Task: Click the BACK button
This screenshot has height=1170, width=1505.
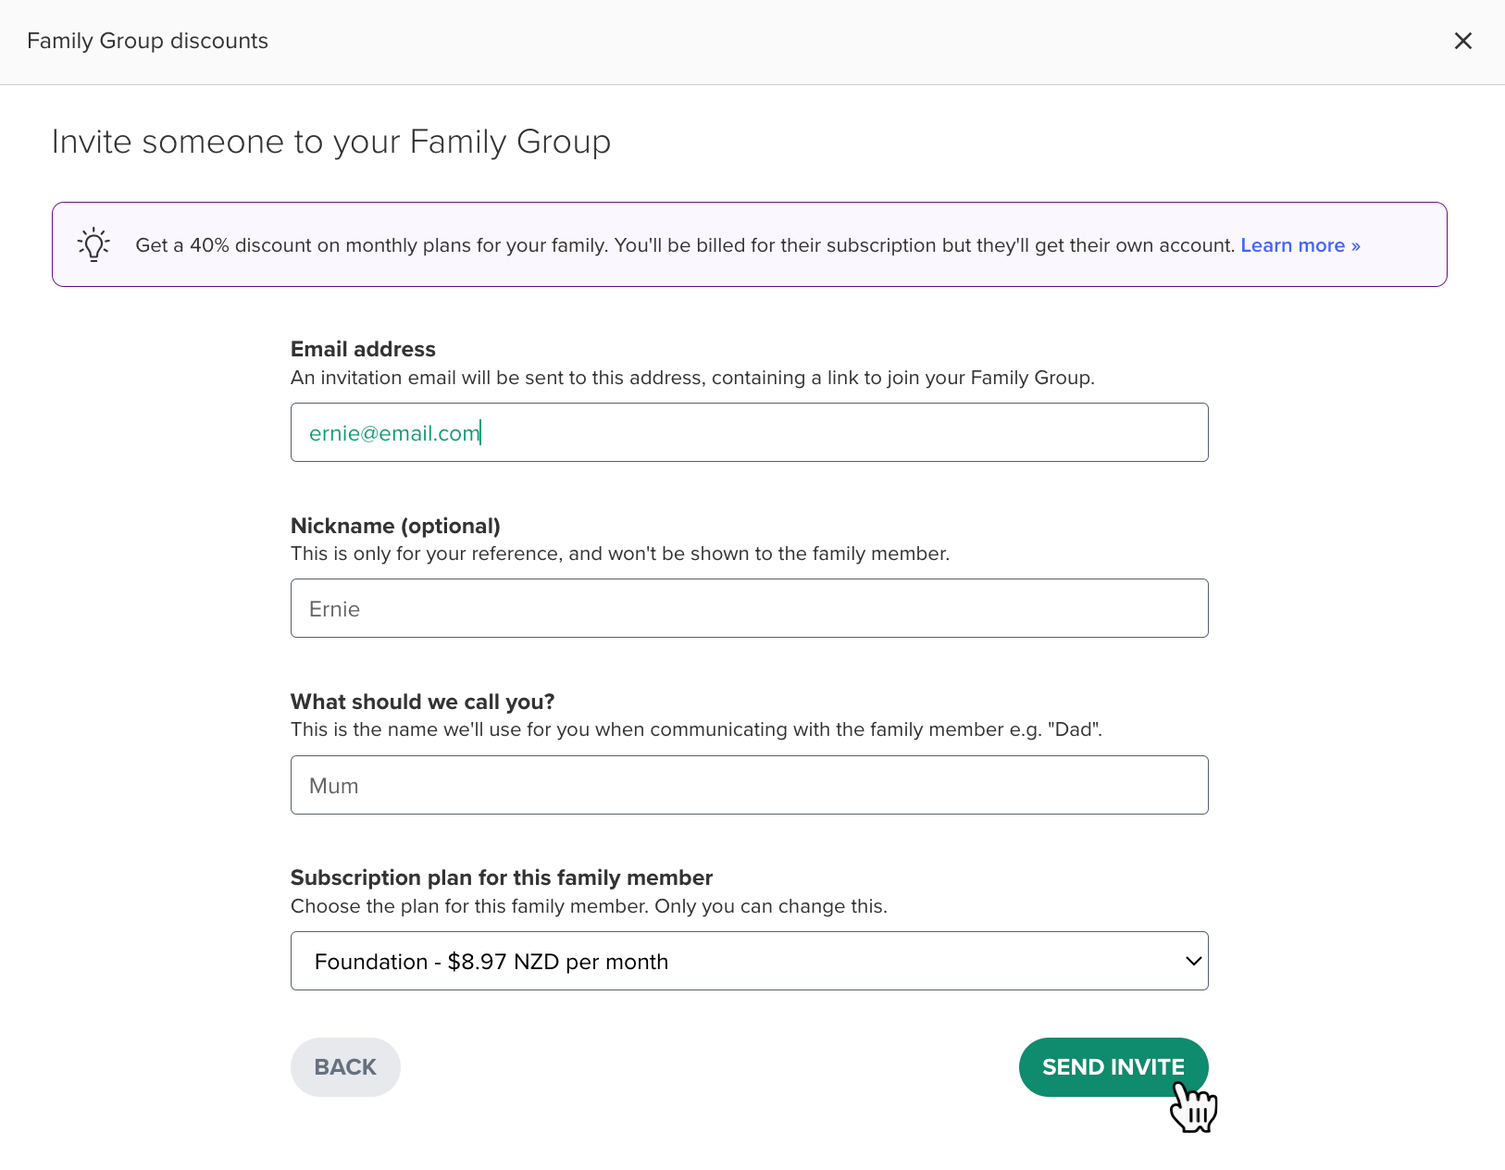Action: (x=344, y=1066)
